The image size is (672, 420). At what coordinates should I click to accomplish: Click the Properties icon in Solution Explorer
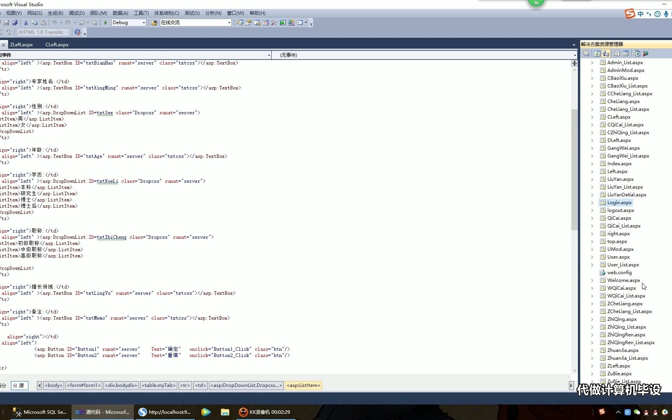[x=586, y=53]
